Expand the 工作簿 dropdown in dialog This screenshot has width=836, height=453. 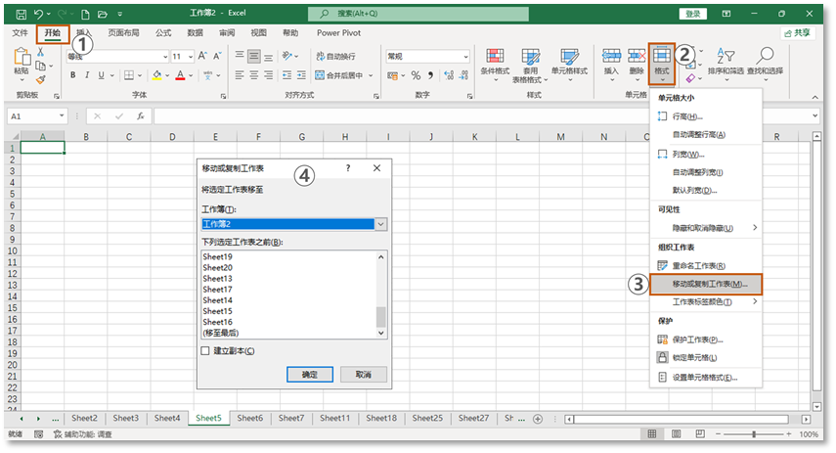381,224
